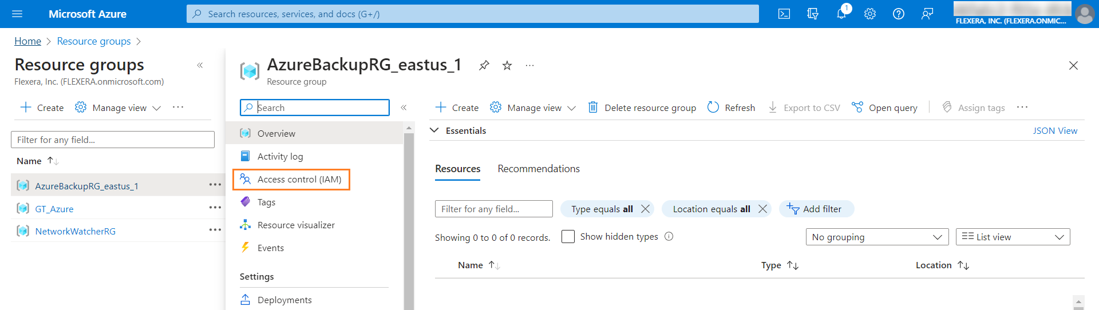Click the top search resources field
This screenshot has width=1099, height=310.
coord(472,14)
